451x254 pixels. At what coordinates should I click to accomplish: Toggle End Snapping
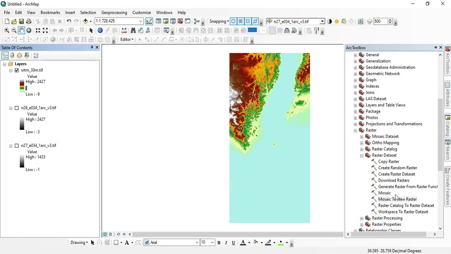tap(241, 22)
